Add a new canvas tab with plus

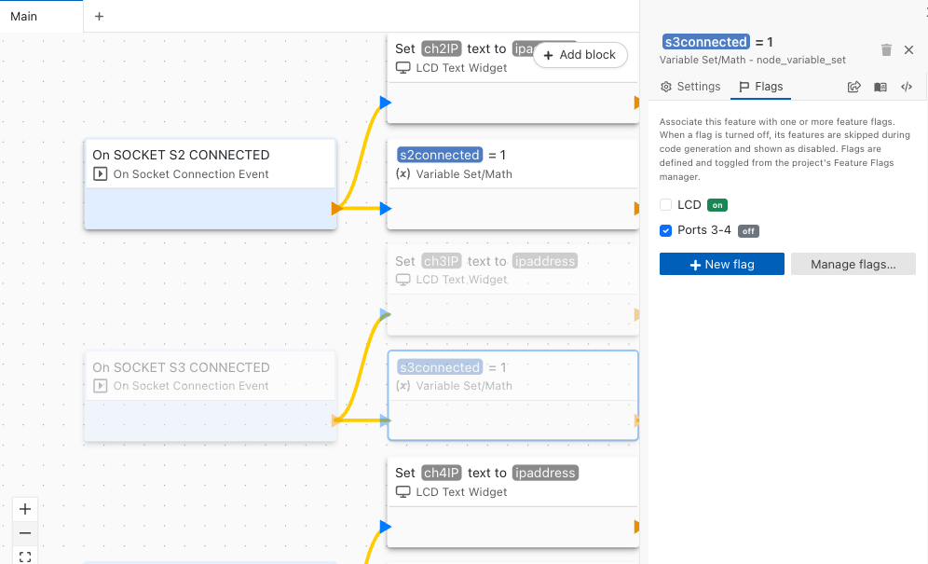click(x=100, y=17)
